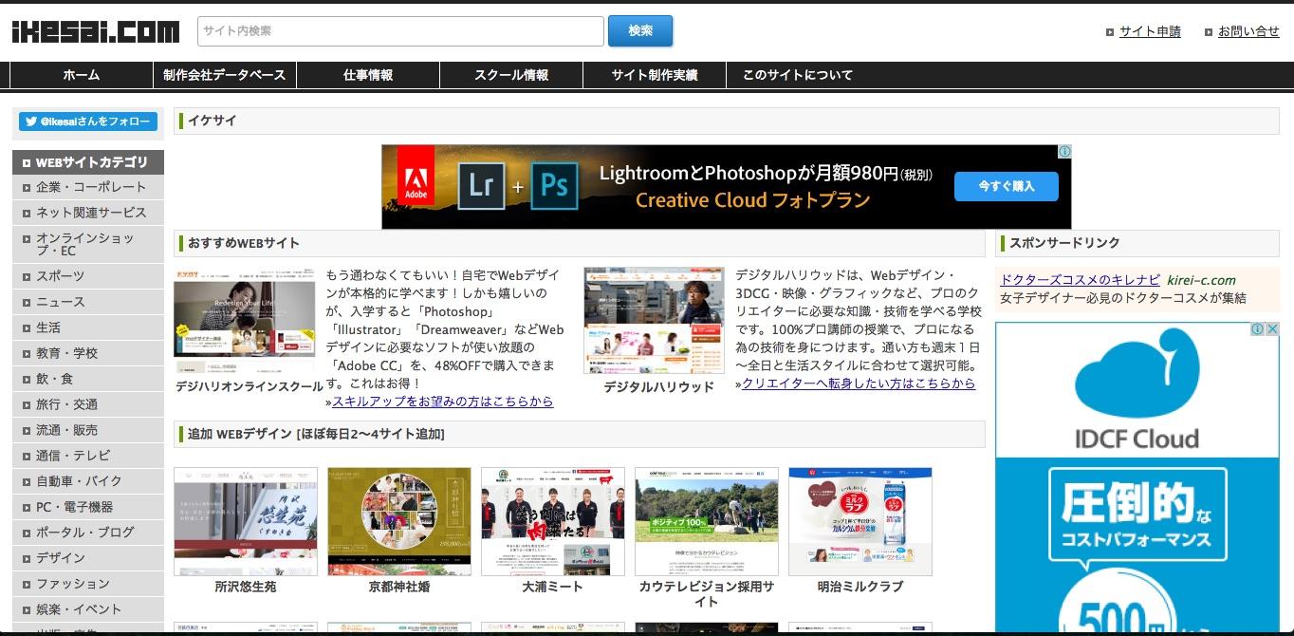Open the デジタルハリウッド thumbnail

pyautogui.click(x=655, y=321)
